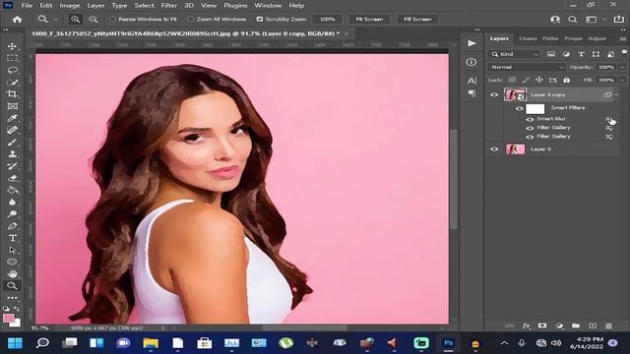Click the 100% zoom button

(x=328, y=20)
